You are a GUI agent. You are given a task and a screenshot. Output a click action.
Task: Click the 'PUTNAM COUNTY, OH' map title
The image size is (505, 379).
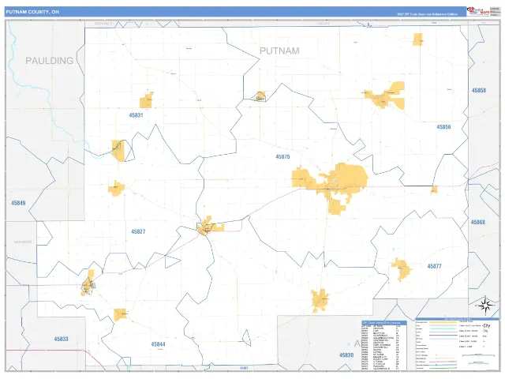tap(32, 12)
